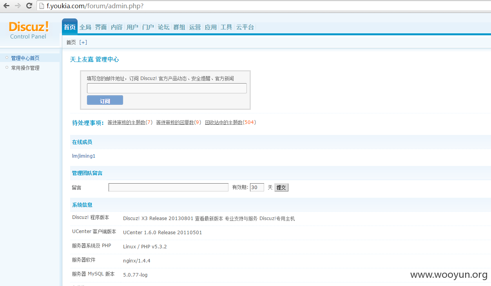Click online member lmjiming1
Image resolution: width=491 pixels, height=286 pixels.
coord(83,156)
